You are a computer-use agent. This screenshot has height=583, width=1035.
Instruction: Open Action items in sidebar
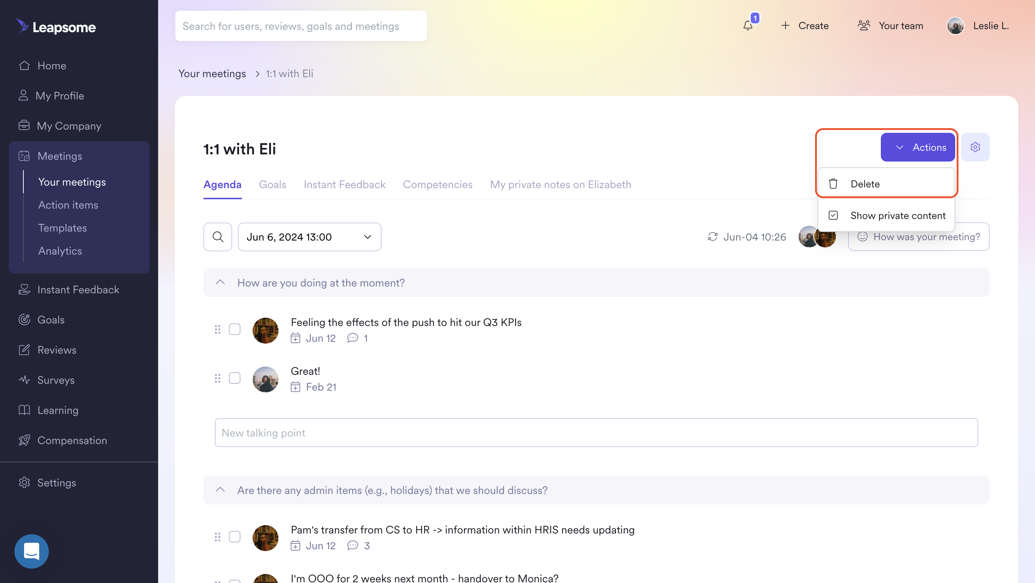68,205
